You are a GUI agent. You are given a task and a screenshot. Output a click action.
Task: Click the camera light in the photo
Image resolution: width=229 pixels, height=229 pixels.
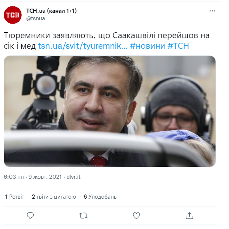(x=45, y=85)
